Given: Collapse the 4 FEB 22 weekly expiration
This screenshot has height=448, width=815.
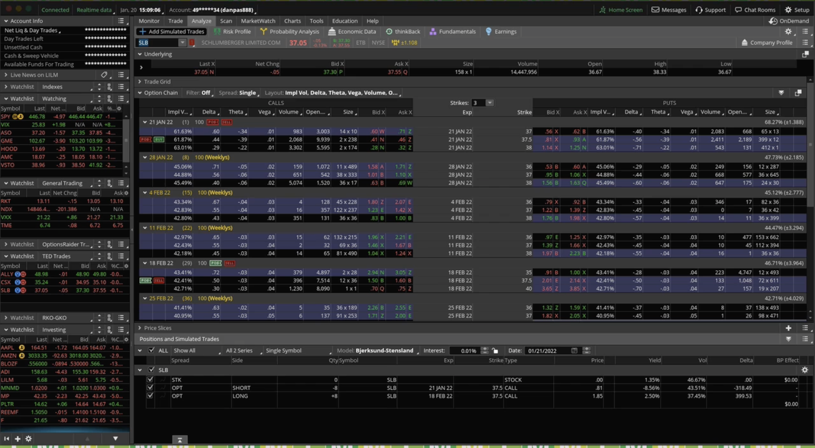Looking at the screenshot, I should 145,193.
